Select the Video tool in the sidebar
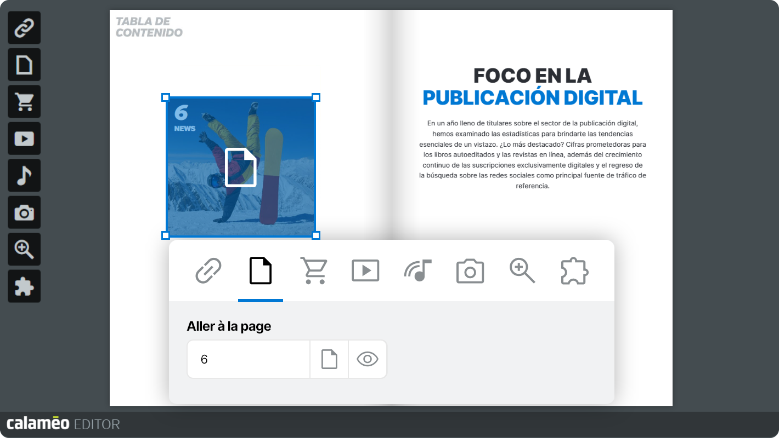The image size is (779, 438). click(x=24, y=138)
